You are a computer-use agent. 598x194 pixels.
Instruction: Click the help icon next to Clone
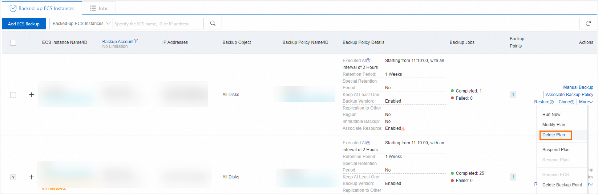pyautogui.click(x=572, y=102)
